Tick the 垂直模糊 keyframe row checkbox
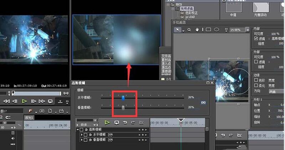Screen dimensions: 285x150 coord(86,140)
